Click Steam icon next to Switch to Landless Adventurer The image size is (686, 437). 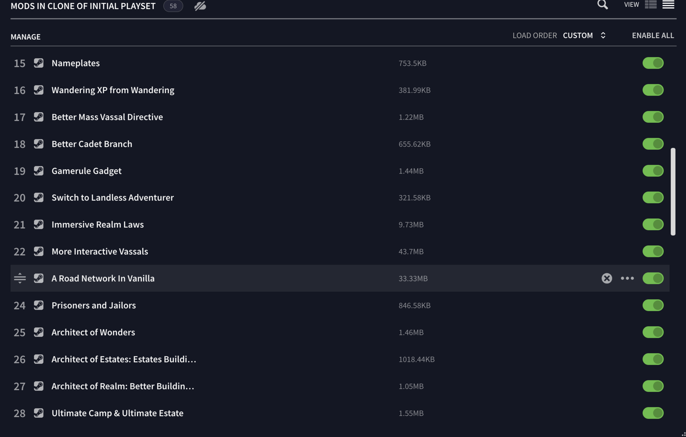[x=39, y=197]
